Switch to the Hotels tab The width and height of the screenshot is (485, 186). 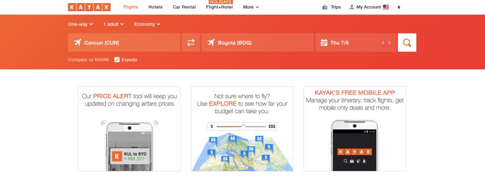155,7
